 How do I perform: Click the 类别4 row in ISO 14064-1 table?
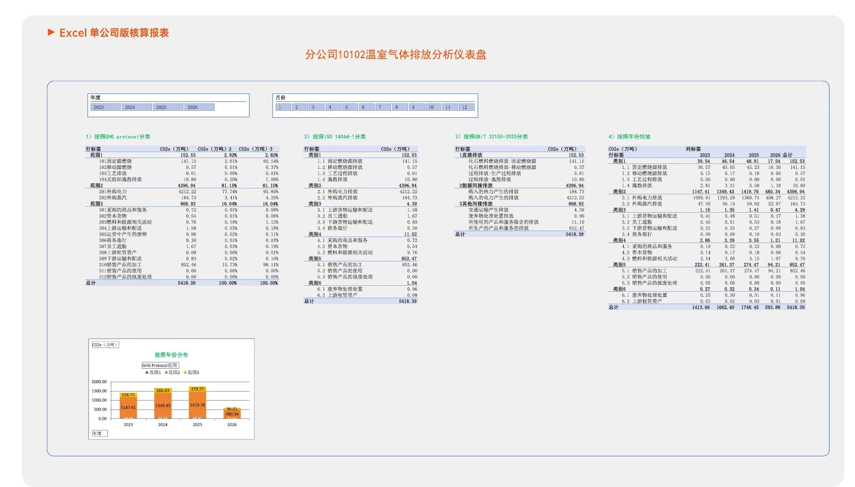point(361,235)
